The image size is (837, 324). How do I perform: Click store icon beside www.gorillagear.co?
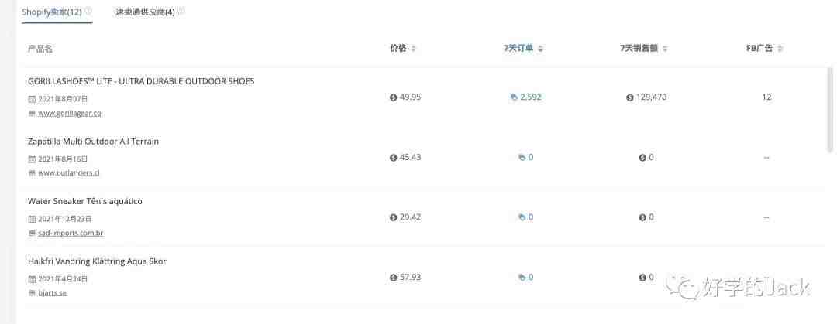pyautogui.click(x=32, y=114)
